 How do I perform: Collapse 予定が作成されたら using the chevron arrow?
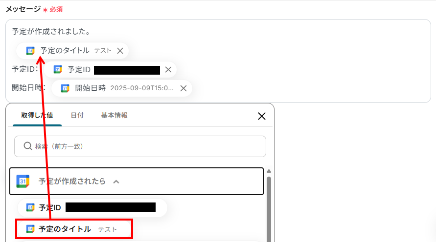pyautogui.click(x=116, y=182)
